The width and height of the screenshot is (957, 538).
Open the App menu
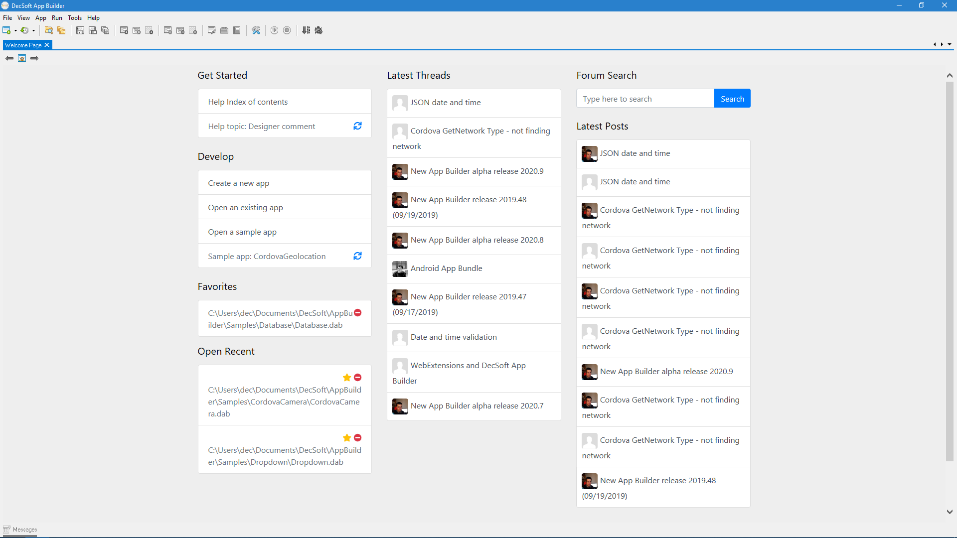click(41, 18)
